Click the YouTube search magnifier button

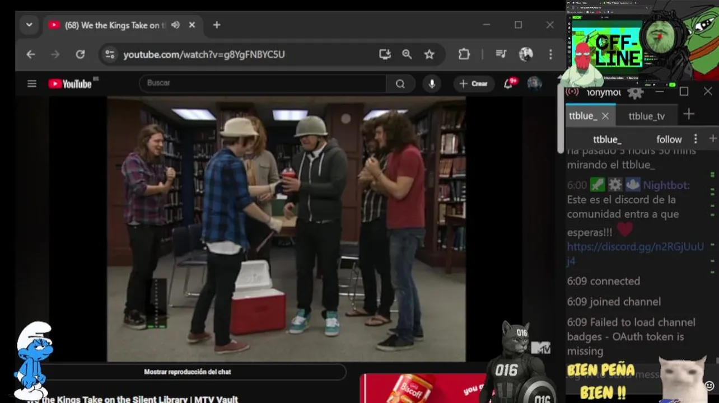click(x=400, y=84)
